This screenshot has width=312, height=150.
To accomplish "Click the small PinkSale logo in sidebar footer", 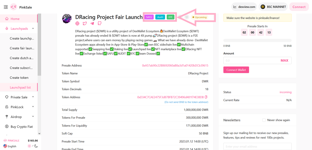I will tap(5, 141).
